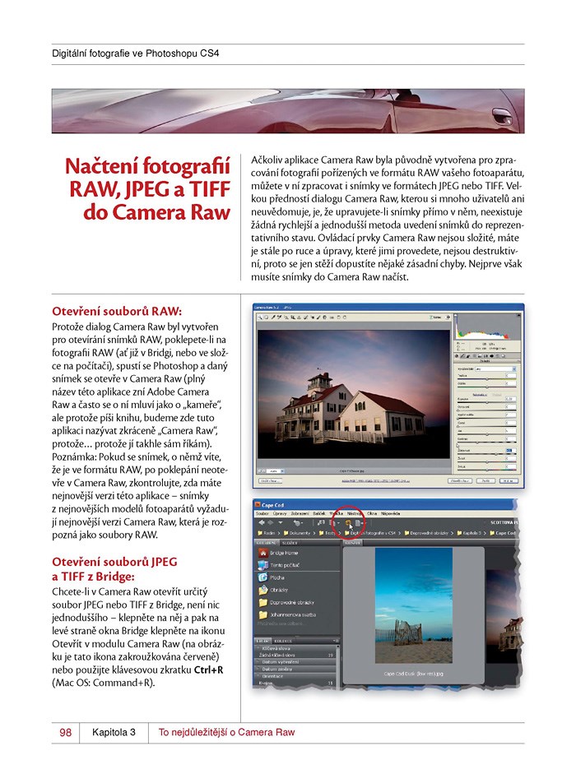The height and width of the screenshot is (774, 576).
Task: Open Johannsenova svatba favorite folder
Action: tap(287, 614)
